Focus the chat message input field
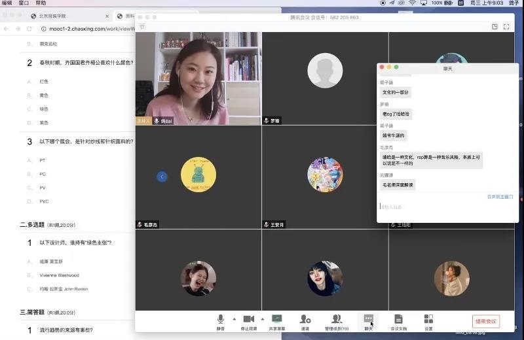Screen dimensions: 524x340 447,207
